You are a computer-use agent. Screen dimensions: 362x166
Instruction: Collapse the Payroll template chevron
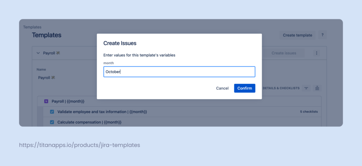pos(38,53)
